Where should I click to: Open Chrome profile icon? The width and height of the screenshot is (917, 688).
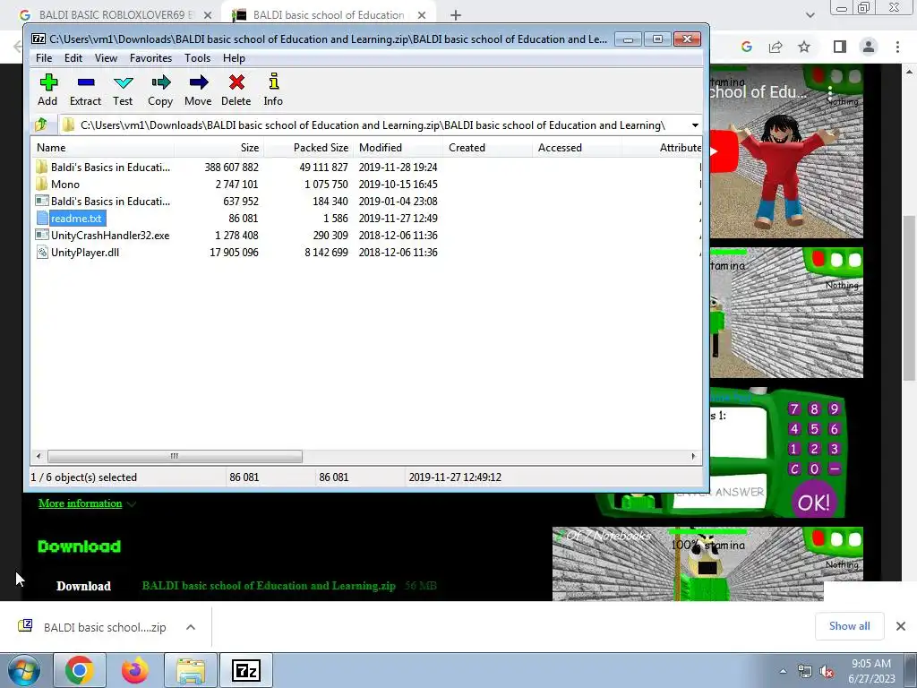click(x=869, y=47)
